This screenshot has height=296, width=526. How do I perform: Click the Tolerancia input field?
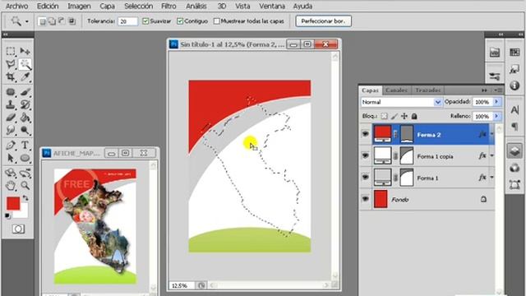[128, 21]
